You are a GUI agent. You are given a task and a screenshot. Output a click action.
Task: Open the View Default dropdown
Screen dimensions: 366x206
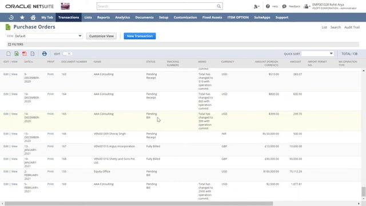(48, 36)
